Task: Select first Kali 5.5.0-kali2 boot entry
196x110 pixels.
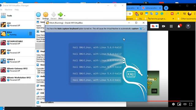Action: tap(97, 61)
